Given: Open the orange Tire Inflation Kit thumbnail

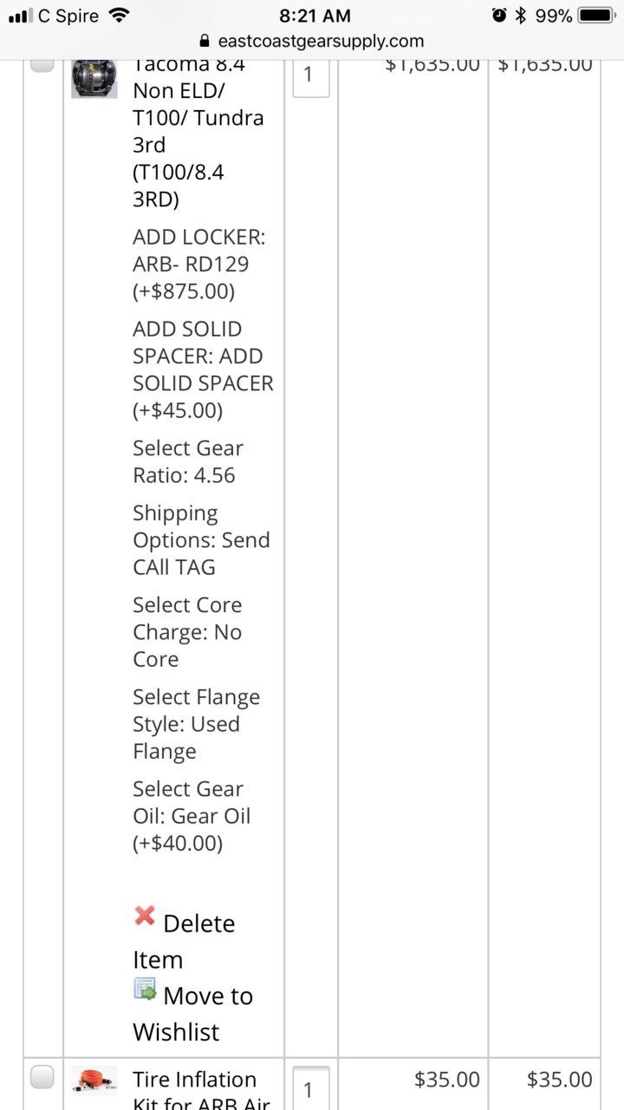Looking at the screenshot, I should point(94,1080).
